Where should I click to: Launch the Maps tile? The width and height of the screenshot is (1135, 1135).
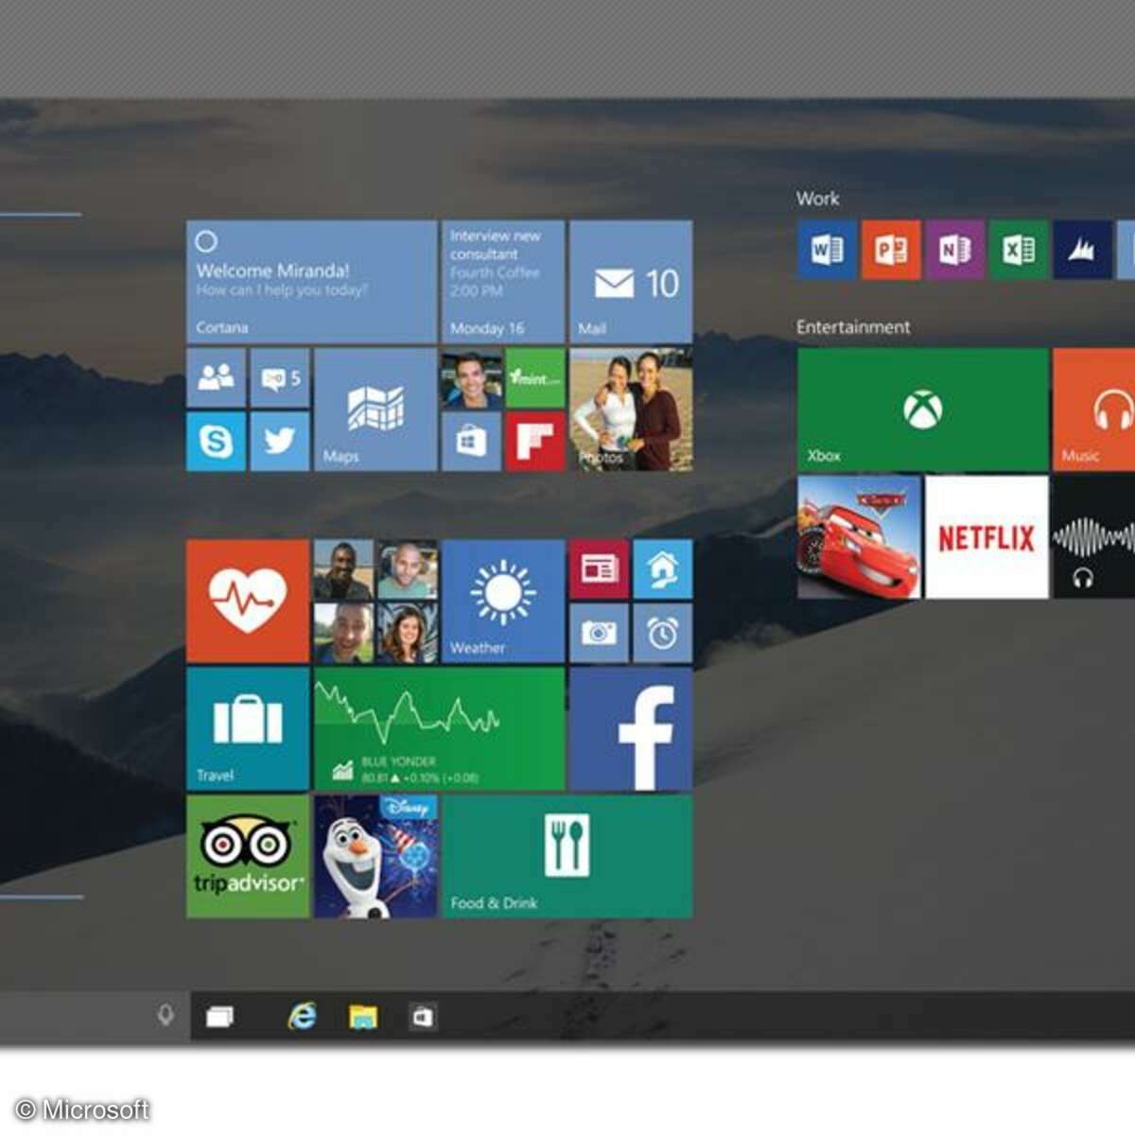(x=375, y=409)
